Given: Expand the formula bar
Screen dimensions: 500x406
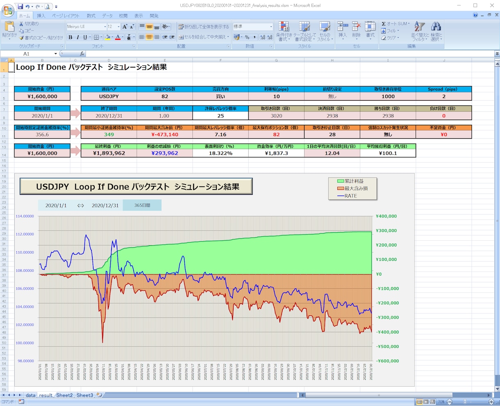Looking at the screenshot, I should coord(497,54).
